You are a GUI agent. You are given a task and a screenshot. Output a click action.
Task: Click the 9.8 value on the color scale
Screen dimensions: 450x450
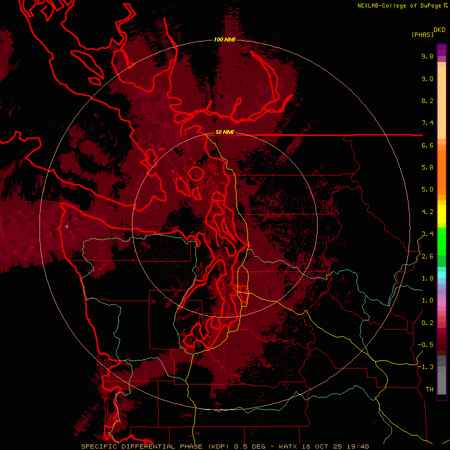[427, 56]
